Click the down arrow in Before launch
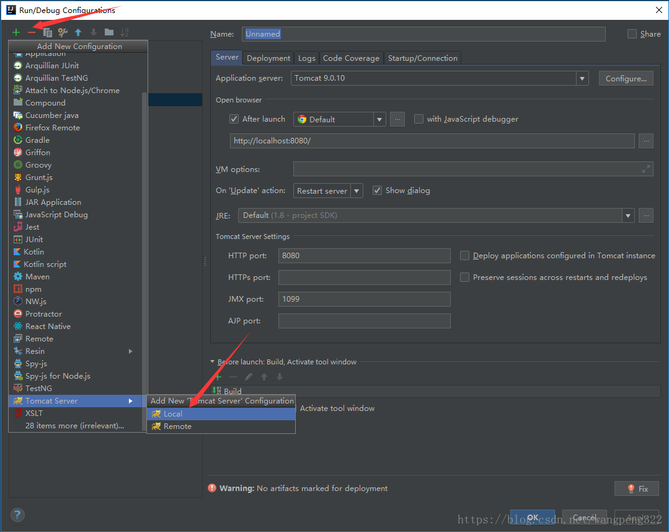669x532 pixels. 280,377
